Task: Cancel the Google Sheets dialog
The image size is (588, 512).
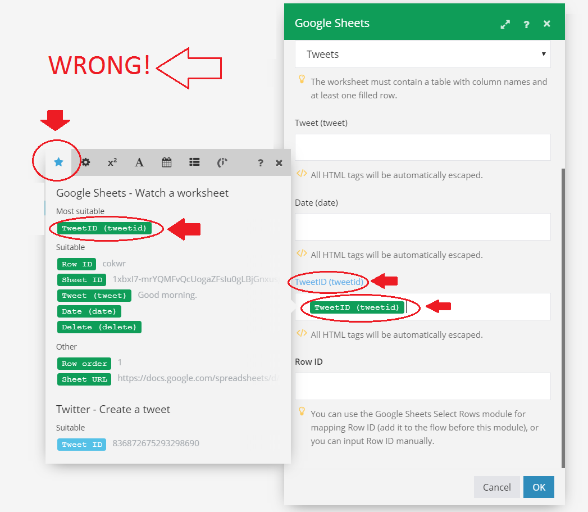Action: pos(496,487)
